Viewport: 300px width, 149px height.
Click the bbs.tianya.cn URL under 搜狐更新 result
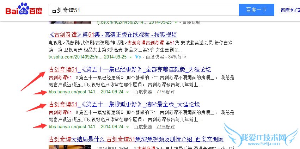(x=74, y=126)
